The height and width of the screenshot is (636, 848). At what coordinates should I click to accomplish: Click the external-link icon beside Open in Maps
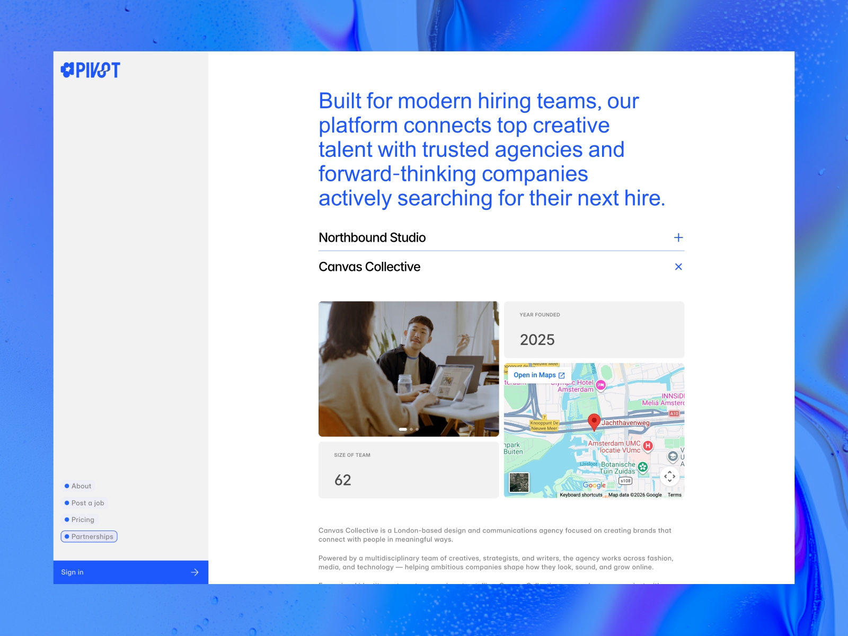(x=562, y=375)
